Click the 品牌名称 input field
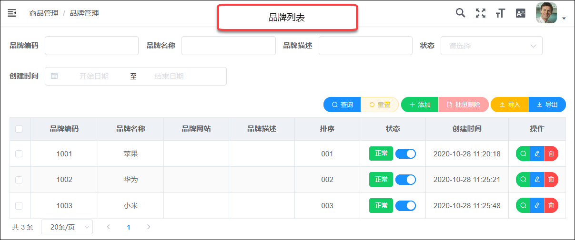The height and width of the screenshot is (240, 575). (x=228, y=46)
